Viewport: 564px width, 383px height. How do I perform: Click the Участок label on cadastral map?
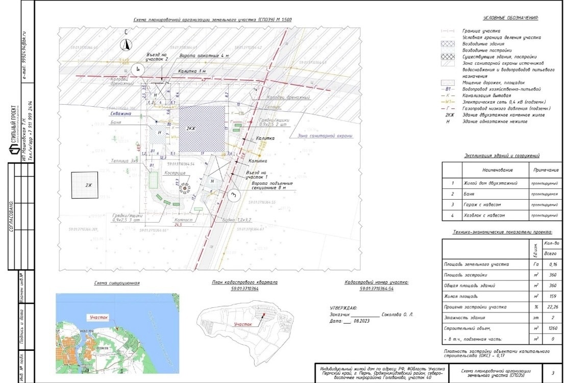[x=243, y=324]
